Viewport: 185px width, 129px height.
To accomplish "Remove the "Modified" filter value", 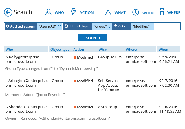I will (x=152, y=26).
